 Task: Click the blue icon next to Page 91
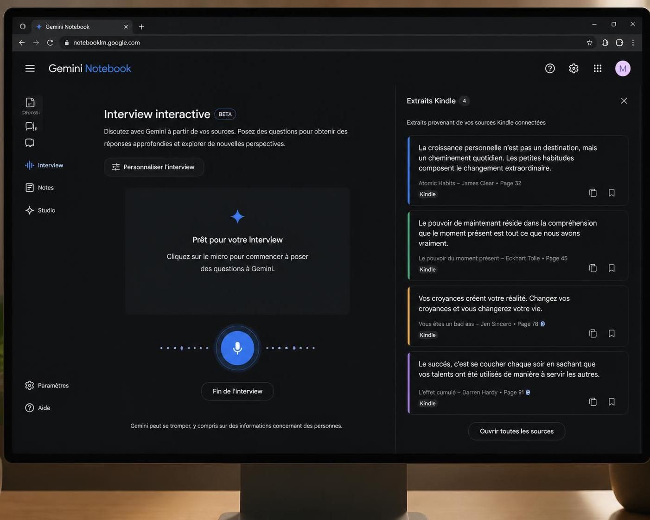528,393
